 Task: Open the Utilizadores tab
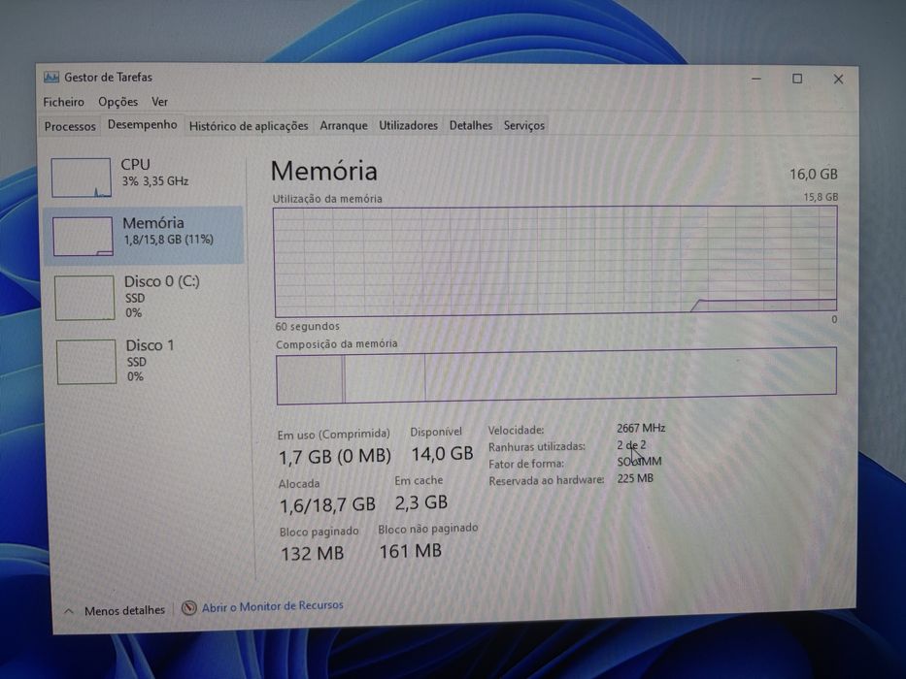pyautogui.click(x=408, y=126)
